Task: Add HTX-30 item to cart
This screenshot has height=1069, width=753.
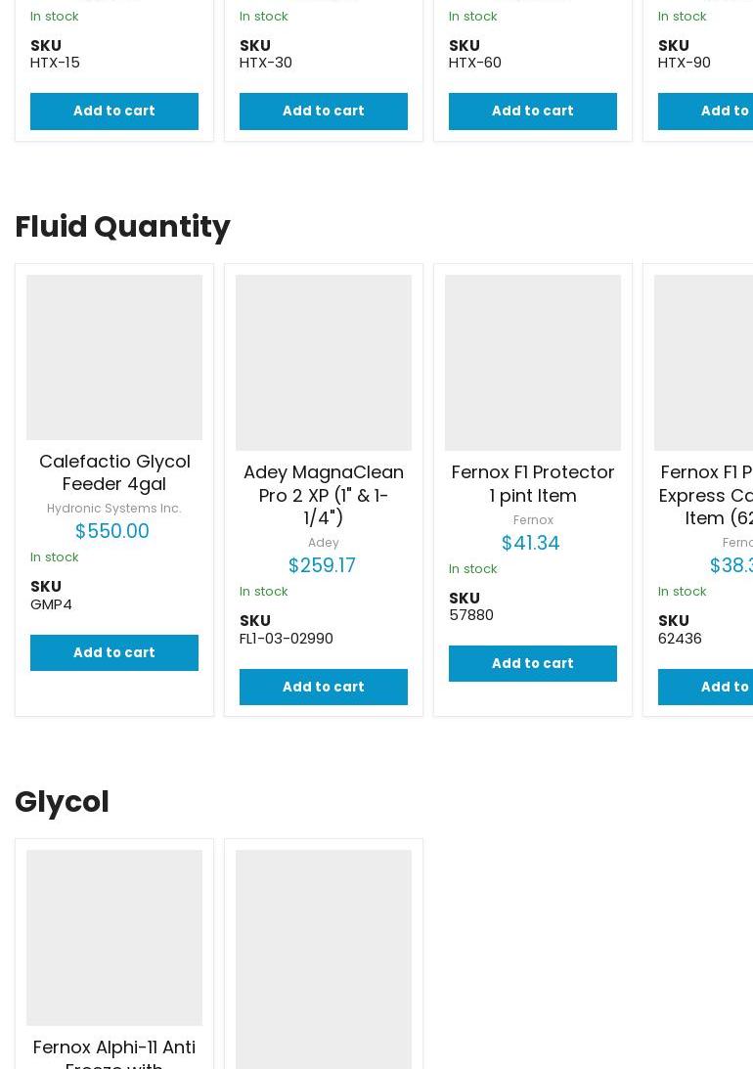Action: click(324, 111)
